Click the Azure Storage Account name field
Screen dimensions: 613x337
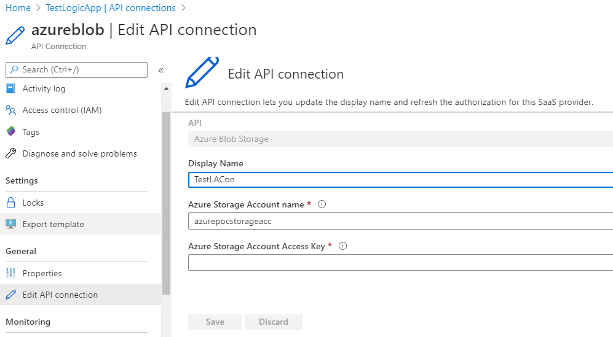pos(400,221)
